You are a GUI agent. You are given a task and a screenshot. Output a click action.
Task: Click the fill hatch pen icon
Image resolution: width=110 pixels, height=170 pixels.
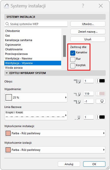[x=77, y=94]
